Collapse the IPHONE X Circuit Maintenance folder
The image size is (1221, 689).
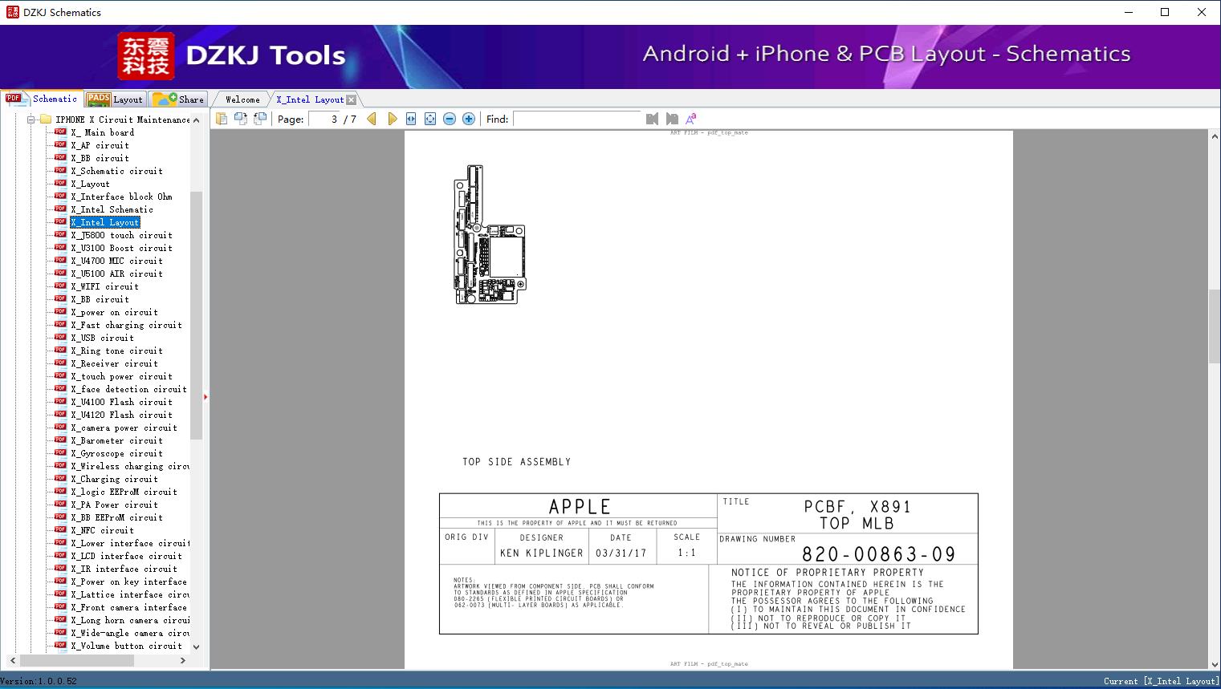31,120
